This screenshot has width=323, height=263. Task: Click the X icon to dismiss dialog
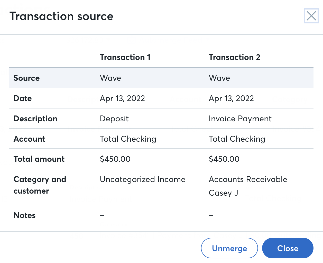point(311,16)
